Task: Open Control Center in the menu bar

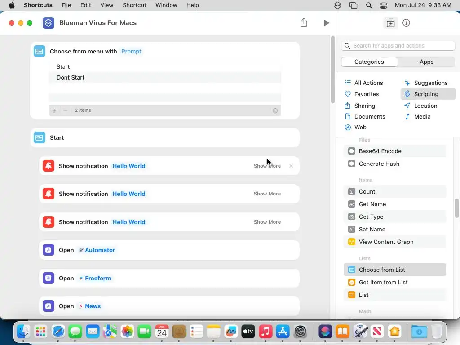Action: 384,5
